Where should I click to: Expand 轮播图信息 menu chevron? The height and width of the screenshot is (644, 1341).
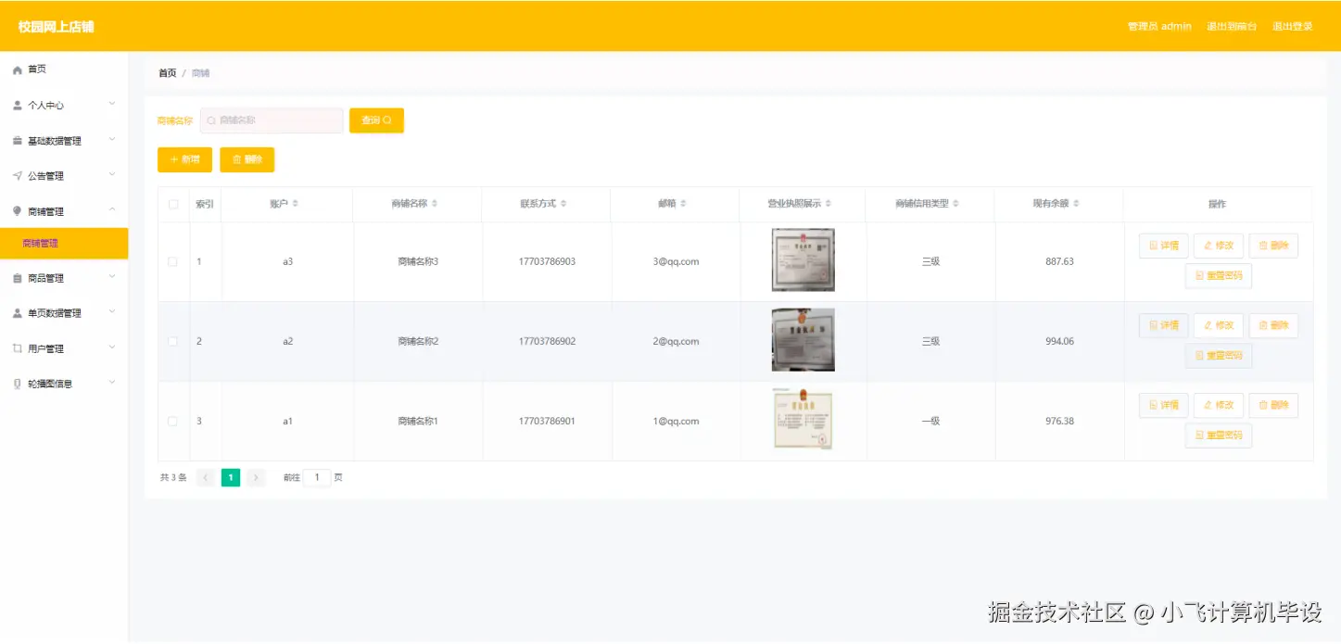[112, 383]
